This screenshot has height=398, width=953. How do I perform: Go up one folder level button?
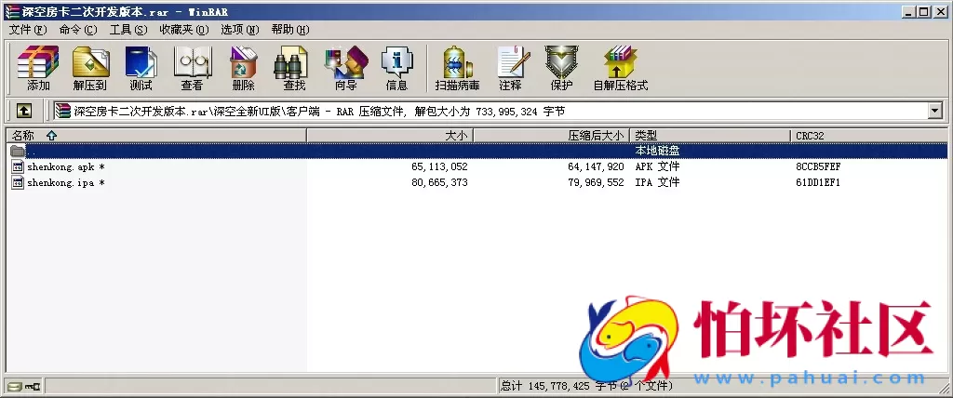click(x=23, y=111)
